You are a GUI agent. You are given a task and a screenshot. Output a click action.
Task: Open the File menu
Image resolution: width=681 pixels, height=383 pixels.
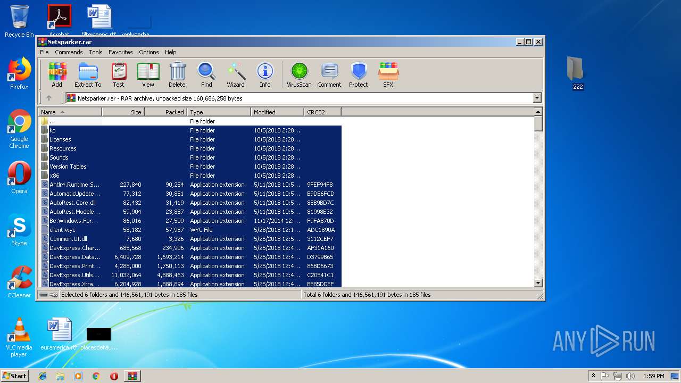click(x=44, y=52)
